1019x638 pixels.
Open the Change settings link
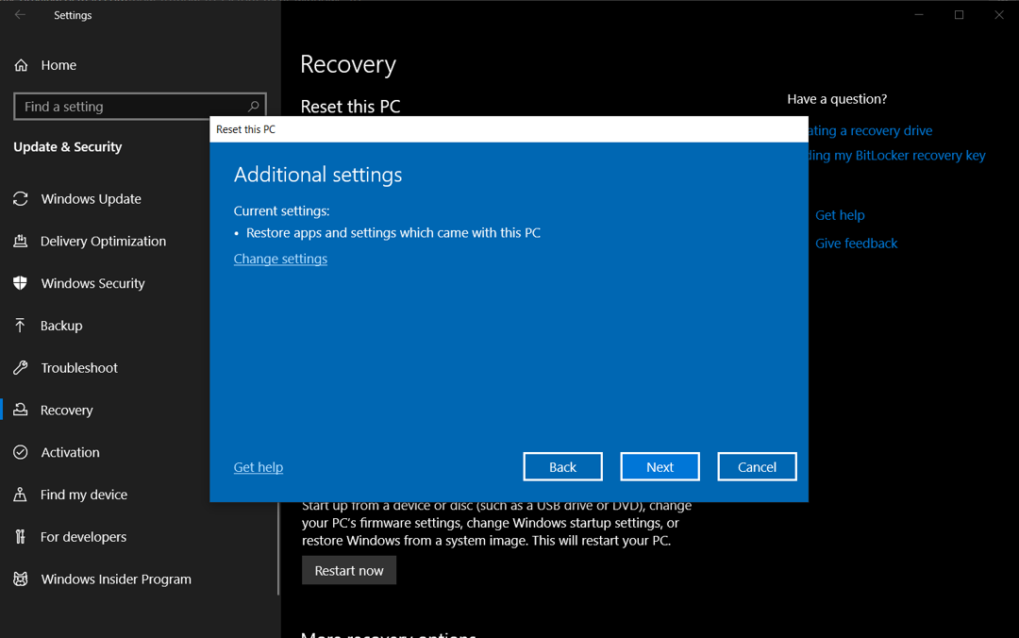280,258
